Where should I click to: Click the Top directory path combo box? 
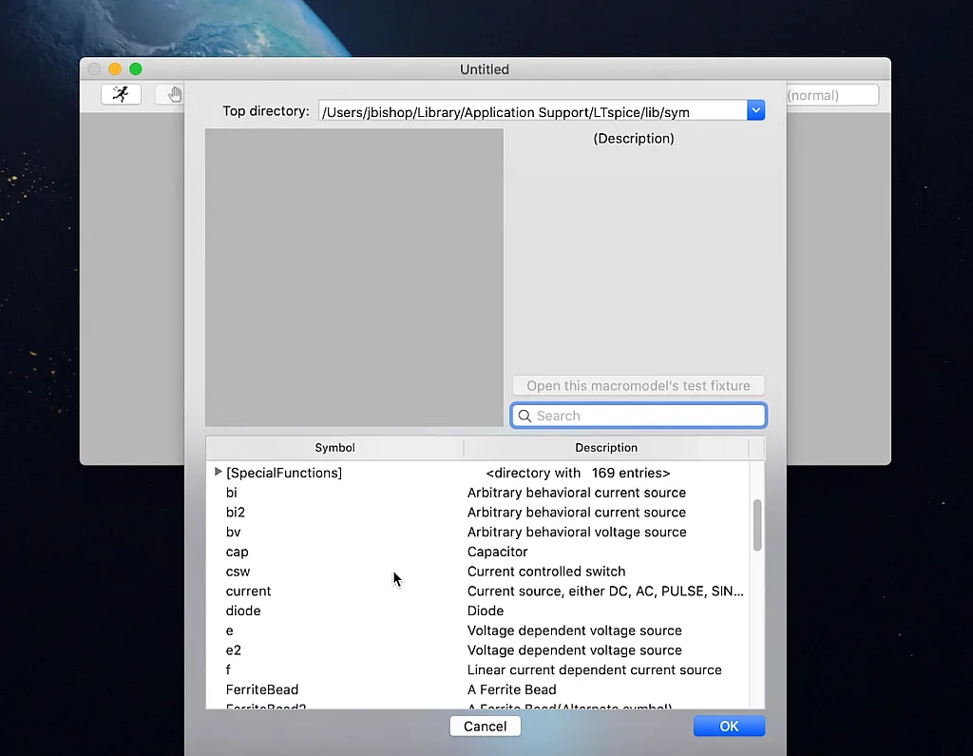[533, 112]
